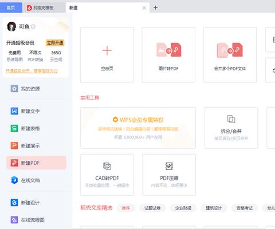Select the 企业财报 category filter
Image resolution: width=275 pixels, height=229 pixels.
183,208
